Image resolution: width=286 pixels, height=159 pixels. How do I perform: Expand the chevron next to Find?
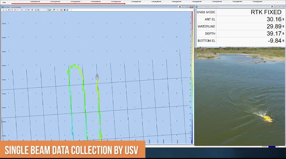click(9, 2)
